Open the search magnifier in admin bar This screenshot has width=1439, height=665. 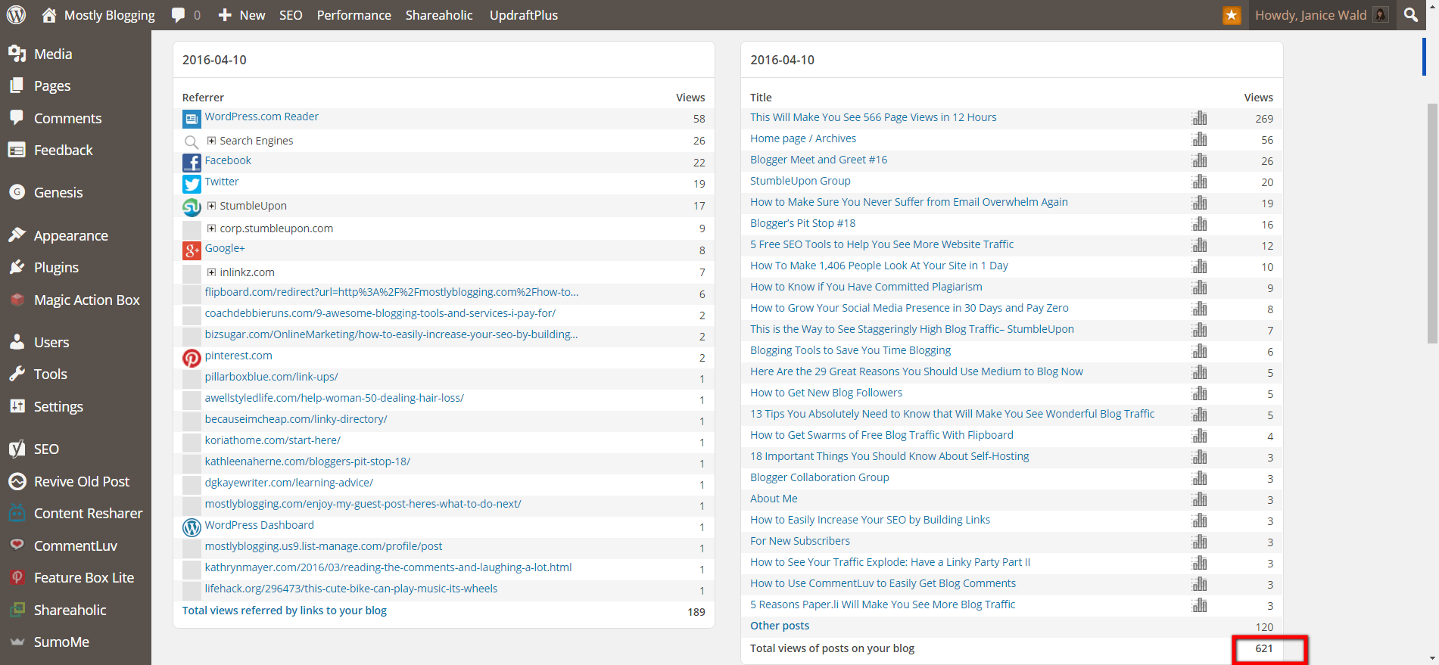click(1411, 14)
